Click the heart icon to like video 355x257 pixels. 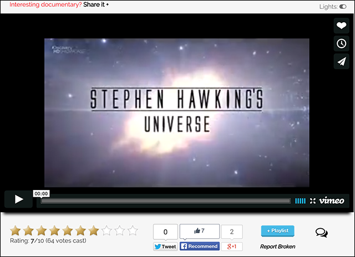341,25
